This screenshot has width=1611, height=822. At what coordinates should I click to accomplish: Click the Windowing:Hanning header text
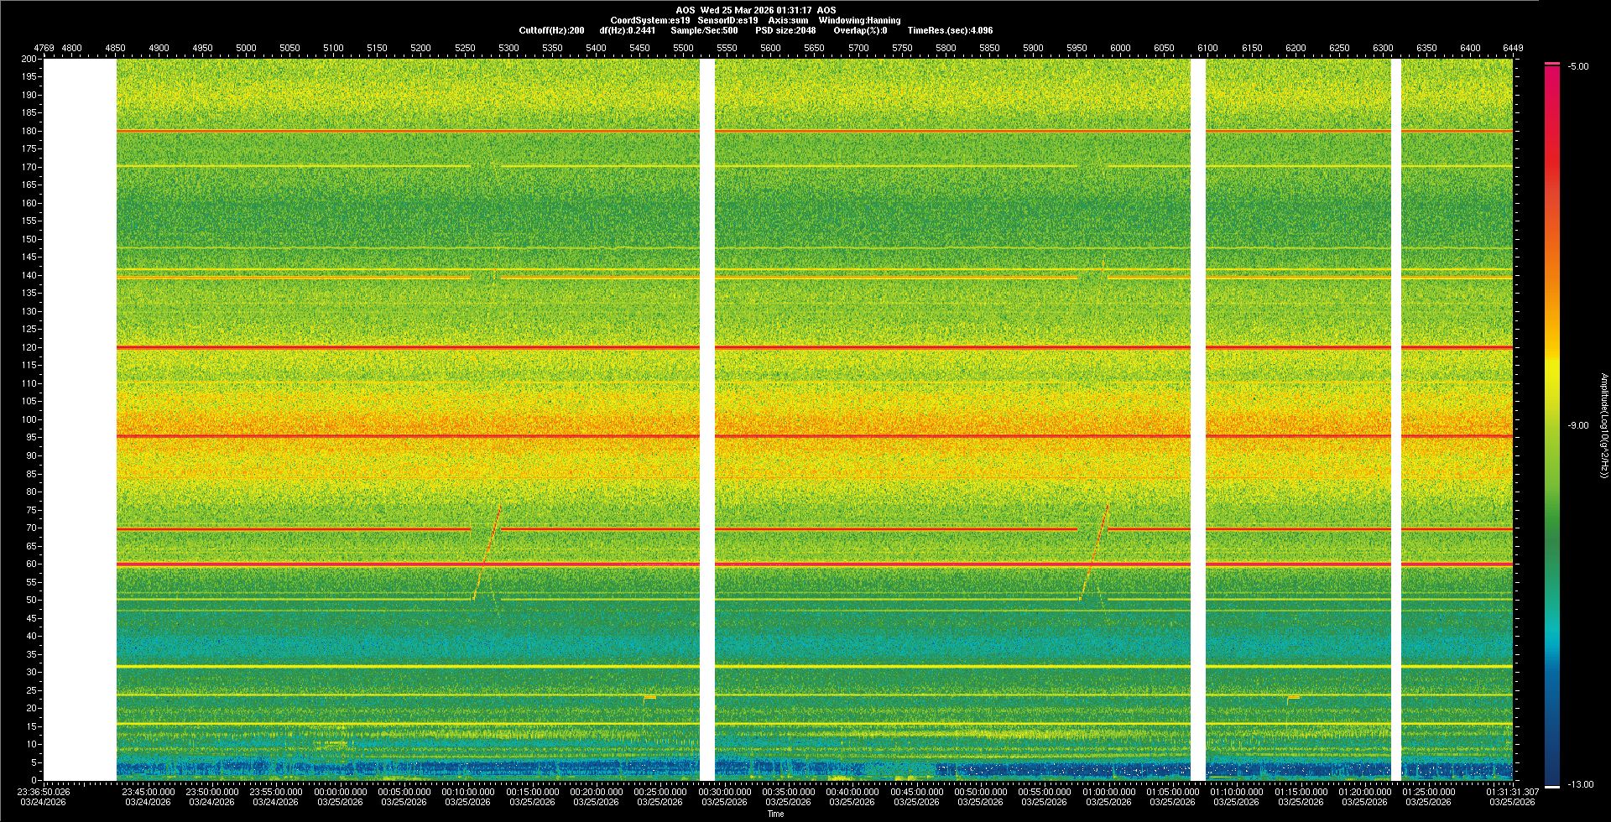pyautogui.click(x=859, y=20)
